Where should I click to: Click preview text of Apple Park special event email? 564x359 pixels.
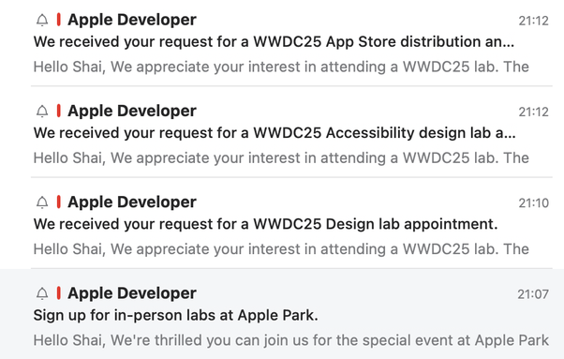(291, 340)
